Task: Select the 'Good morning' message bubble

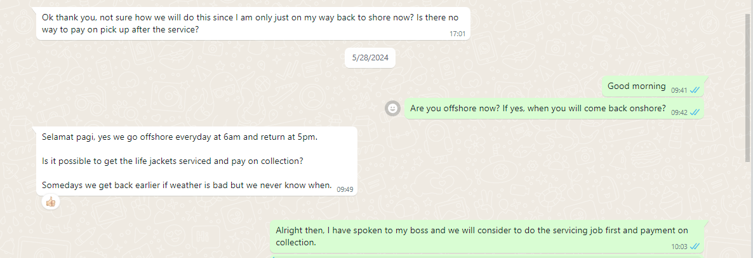Action: 636,86
